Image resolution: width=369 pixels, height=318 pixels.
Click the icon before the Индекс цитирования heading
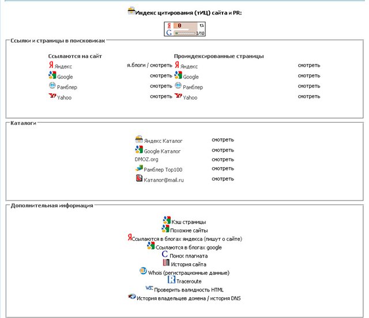coord(131,10)
